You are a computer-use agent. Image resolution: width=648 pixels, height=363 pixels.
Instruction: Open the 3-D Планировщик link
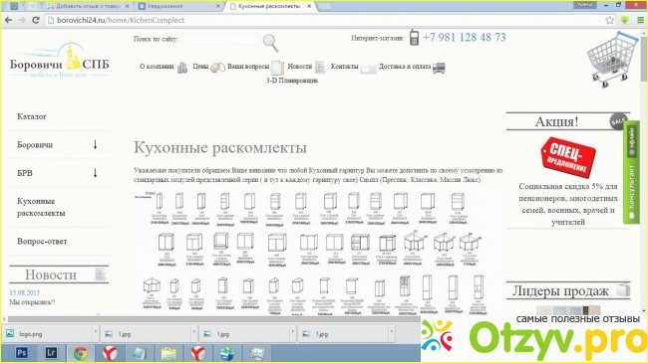[x=292, y=81]
